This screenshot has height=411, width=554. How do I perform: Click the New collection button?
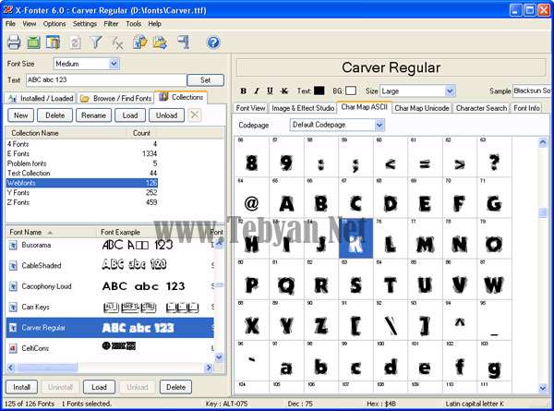click(21, 115)
